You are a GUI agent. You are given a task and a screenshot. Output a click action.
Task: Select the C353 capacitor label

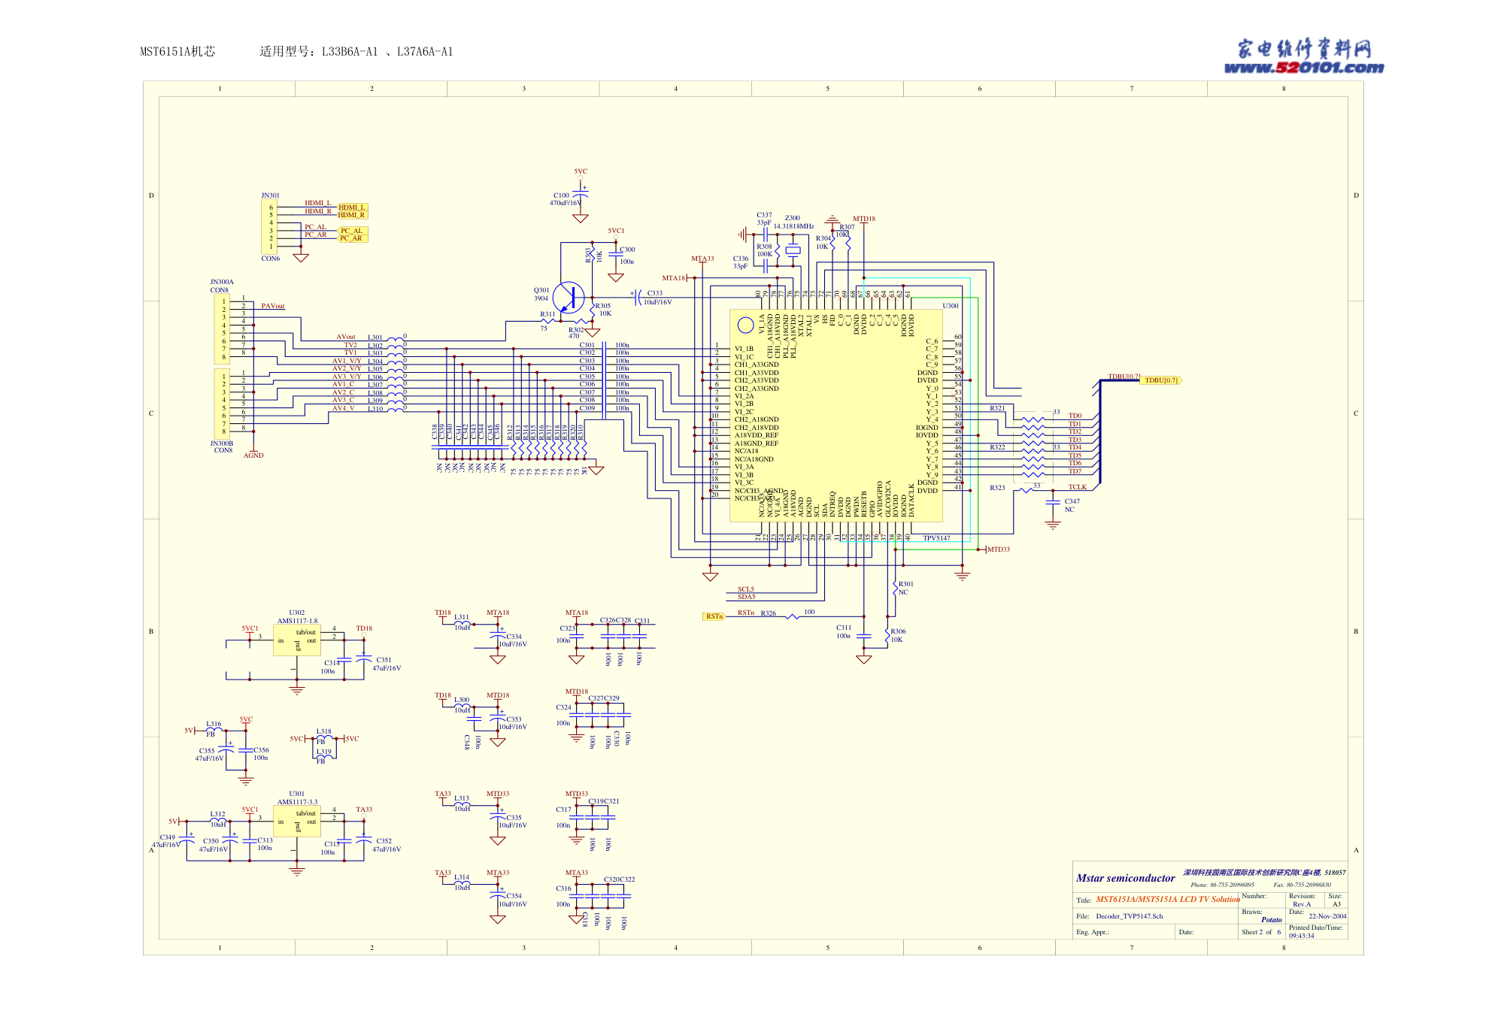click(514, 719)
